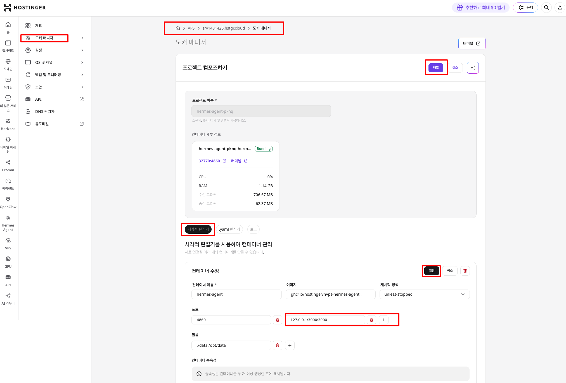Open the 웹사이트 section icon
This screenshot has height=383, width=566.
coord(8,43)
